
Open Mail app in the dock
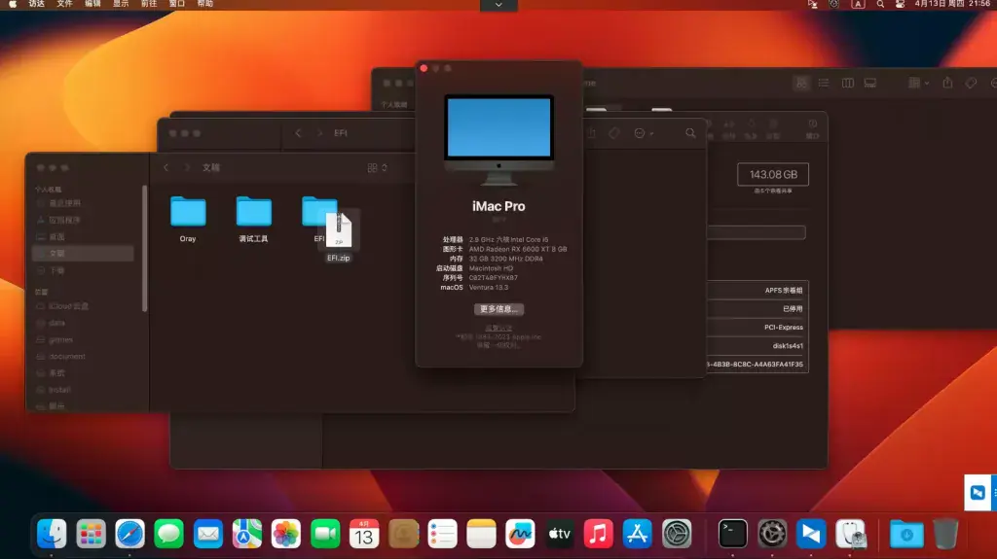click(x=208, y=534)
